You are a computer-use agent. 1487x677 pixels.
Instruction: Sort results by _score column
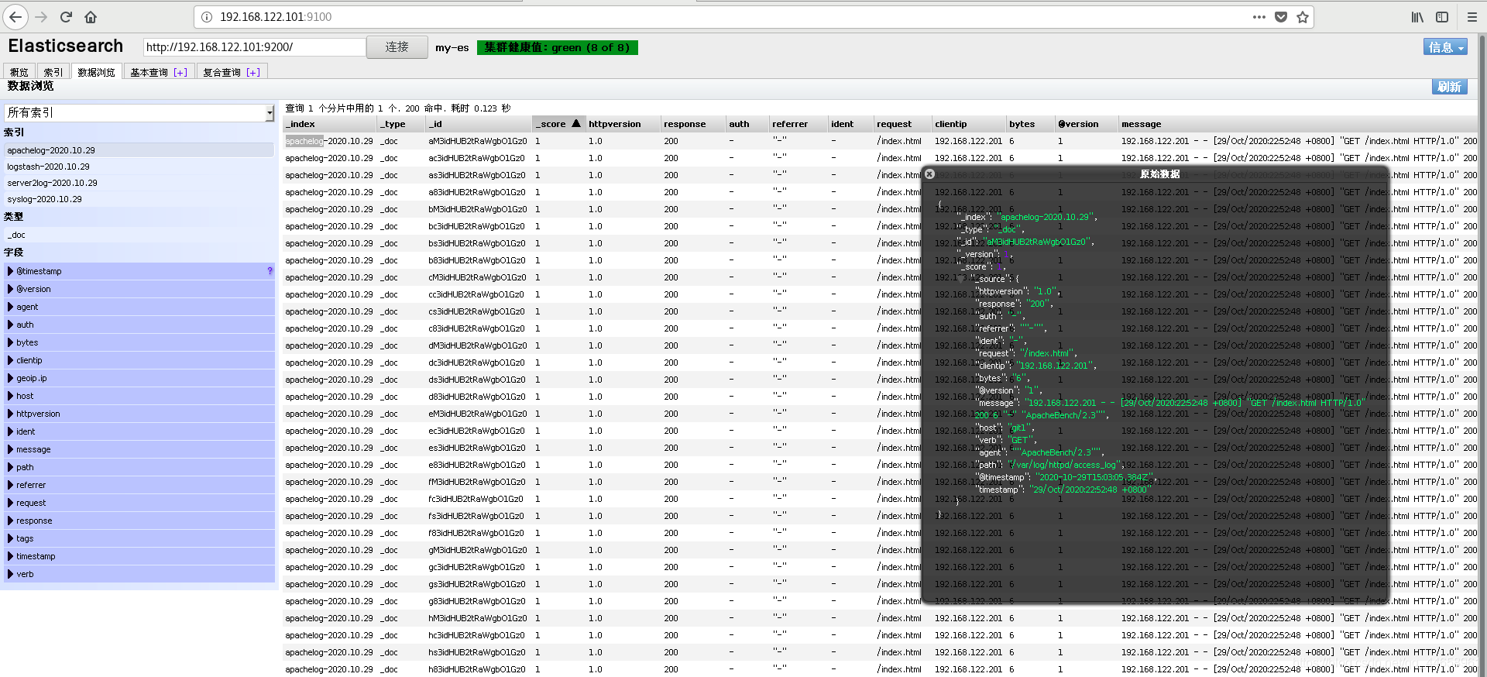click(x=558, y=124)
